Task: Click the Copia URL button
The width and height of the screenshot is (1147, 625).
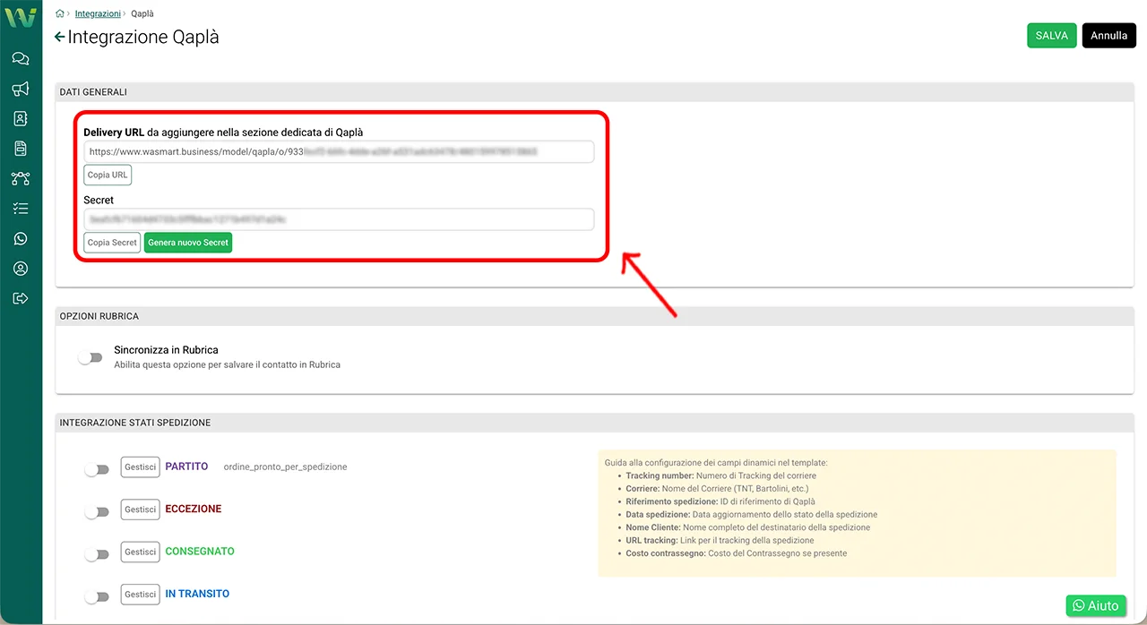Action: (108, 175)
